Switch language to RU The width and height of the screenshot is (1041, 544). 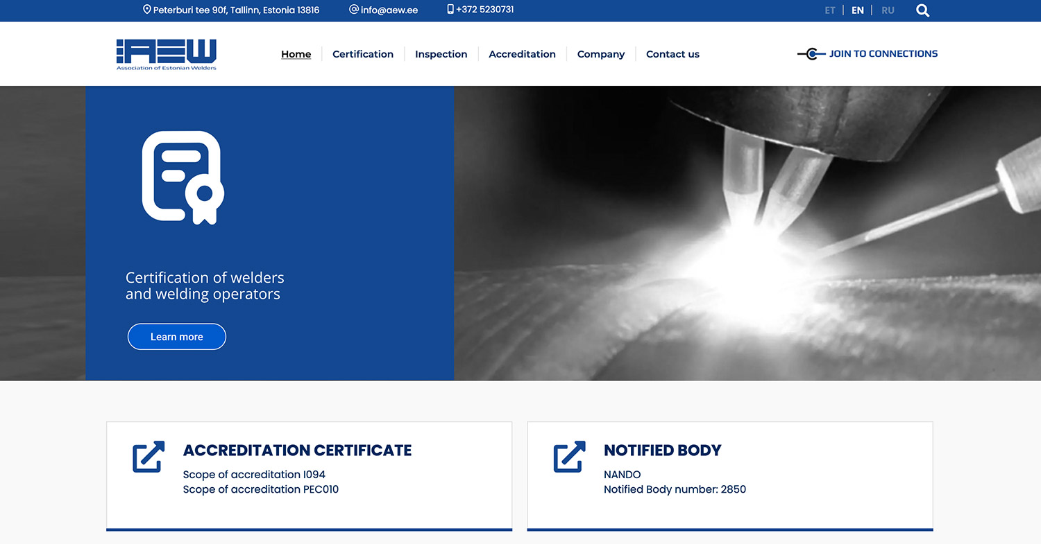[x=888, y=10]
